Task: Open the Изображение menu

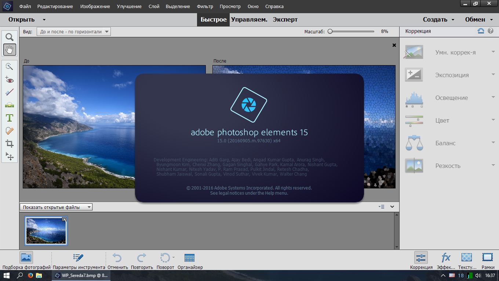Action: pyautogui.click(x=95, y=7)
